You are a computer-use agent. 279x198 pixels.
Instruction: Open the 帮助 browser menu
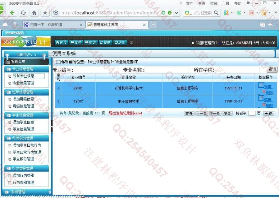[238, 3]
